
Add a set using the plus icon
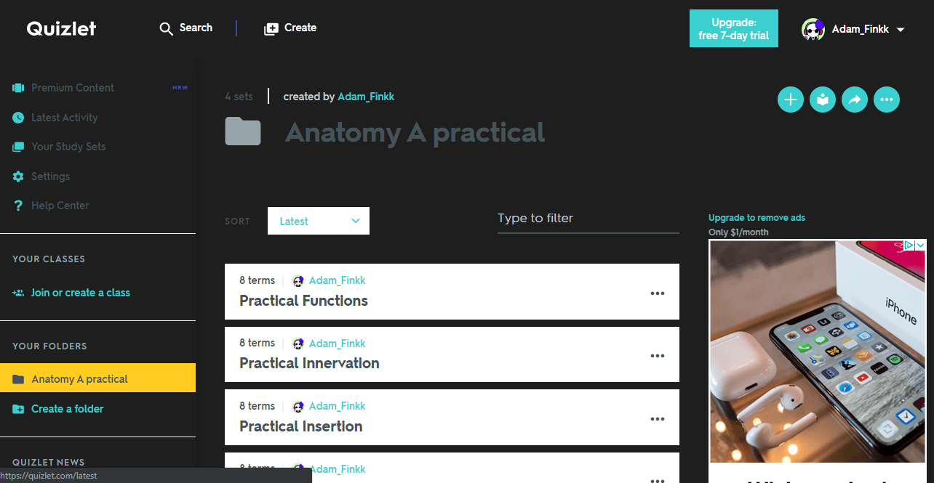point(790,100)
